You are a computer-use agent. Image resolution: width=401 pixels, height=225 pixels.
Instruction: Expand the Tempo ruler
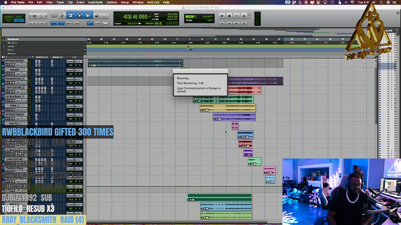[4, 46]
